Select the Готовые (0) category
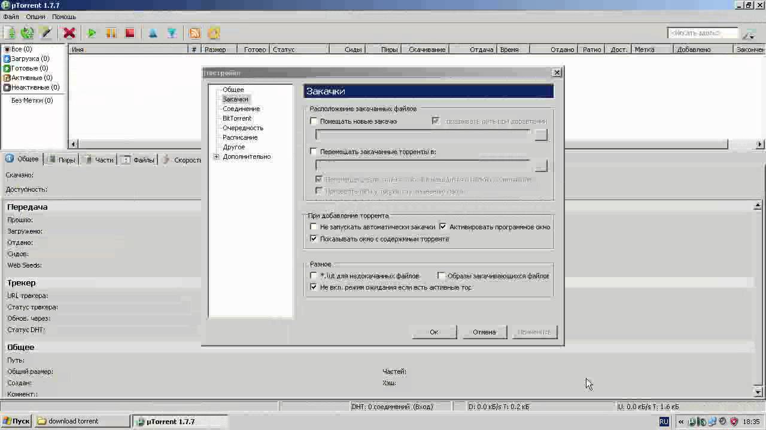Screen dimensions: 766x430 [x=26, y=68]
